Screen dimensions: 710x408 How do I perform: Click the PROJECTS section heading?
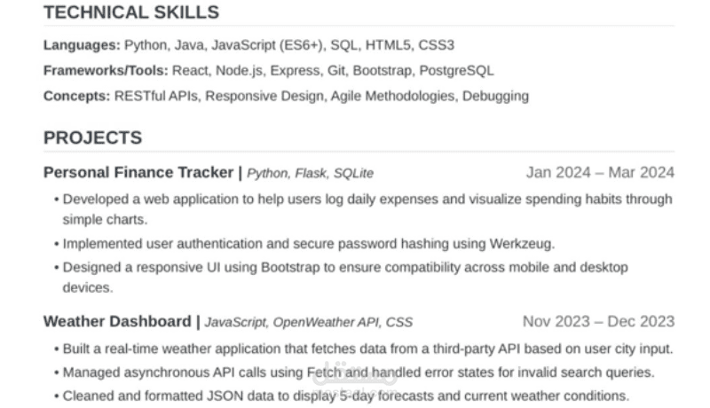93,137
